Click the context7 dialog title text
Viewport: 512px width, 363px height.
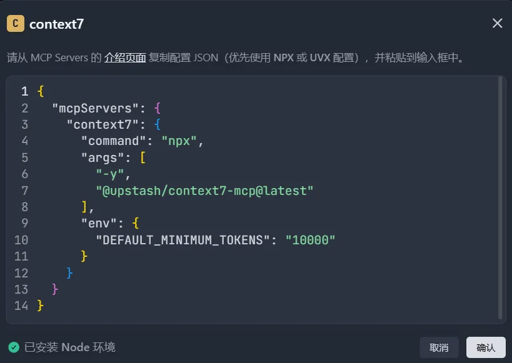point(56,24)
